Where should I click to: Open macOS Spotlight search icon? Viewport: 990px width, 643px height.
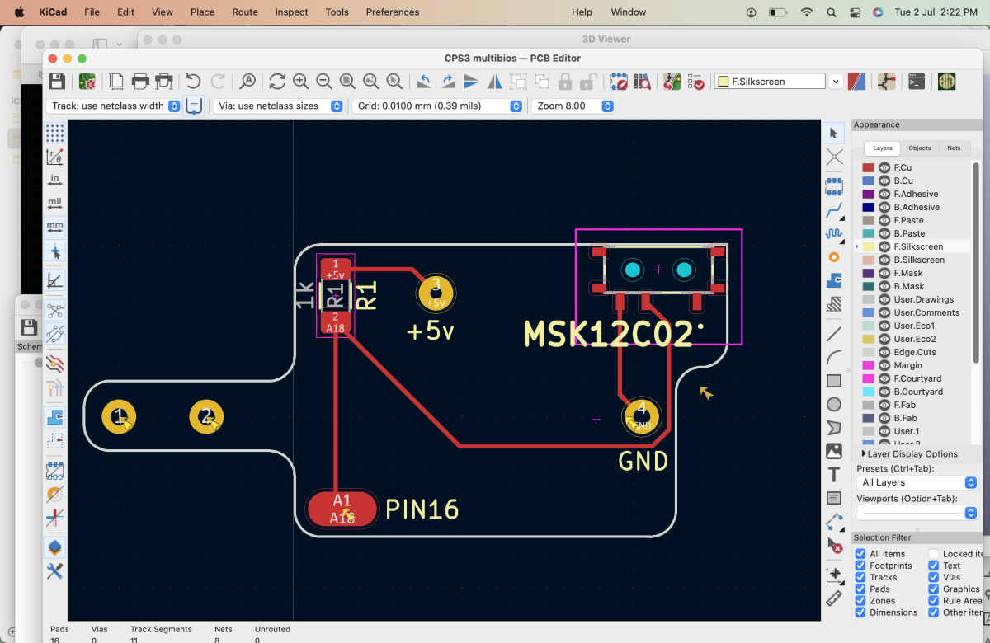(831, 12)
